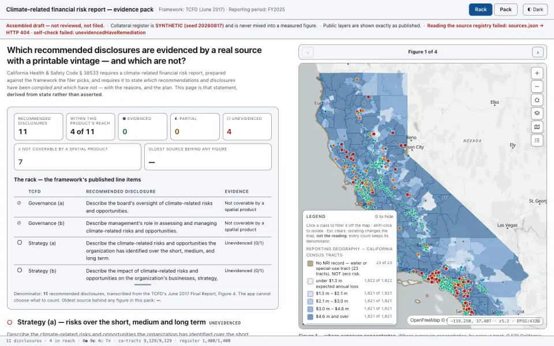Select the Partial 0 card

(195, 126)
